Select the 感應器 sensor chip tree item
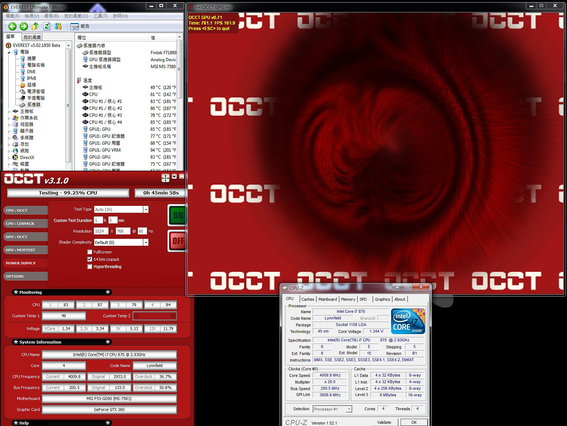 [30, 104]
